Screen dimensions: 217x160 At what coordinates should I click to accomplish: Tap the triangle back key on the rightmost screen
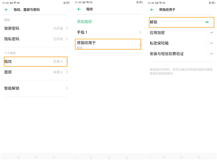point(199,157)
